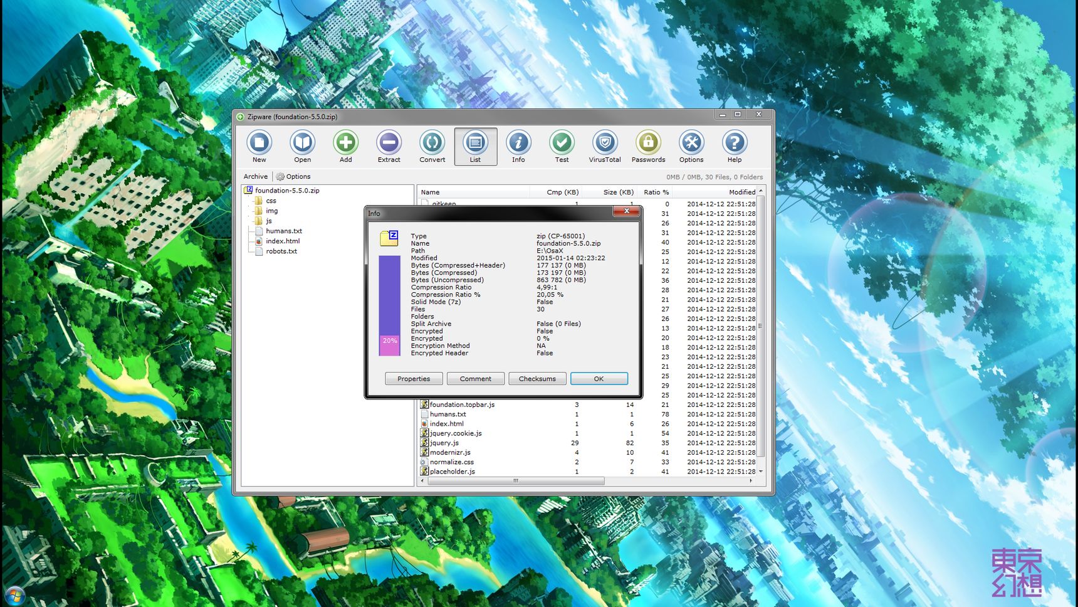The image size is (1078, 607).
Task: Click the VirusTotal scan icon
Action: [x=605, y=143]
